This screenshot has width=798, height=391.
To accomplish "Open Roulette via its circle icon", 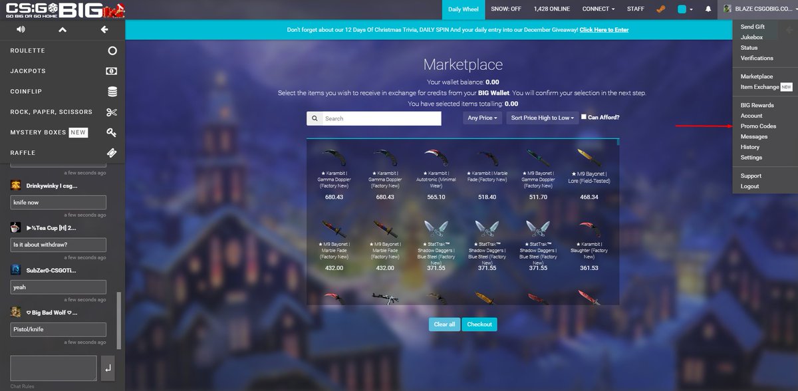I will pyautogui.click(x=112, y=51).
